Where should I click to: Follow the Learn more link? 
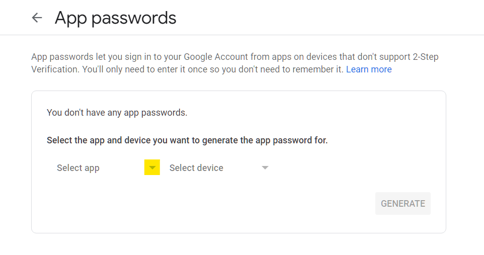pos(369,69)
